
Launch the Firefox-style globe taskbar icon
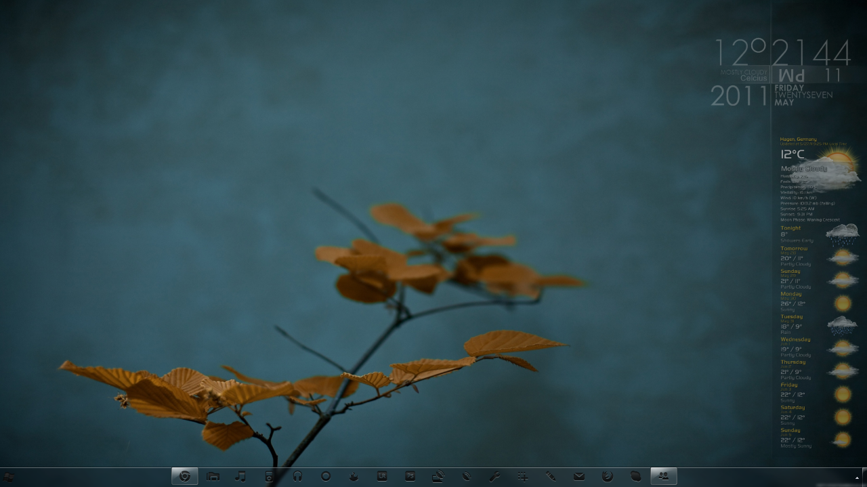tap(608, 476)
